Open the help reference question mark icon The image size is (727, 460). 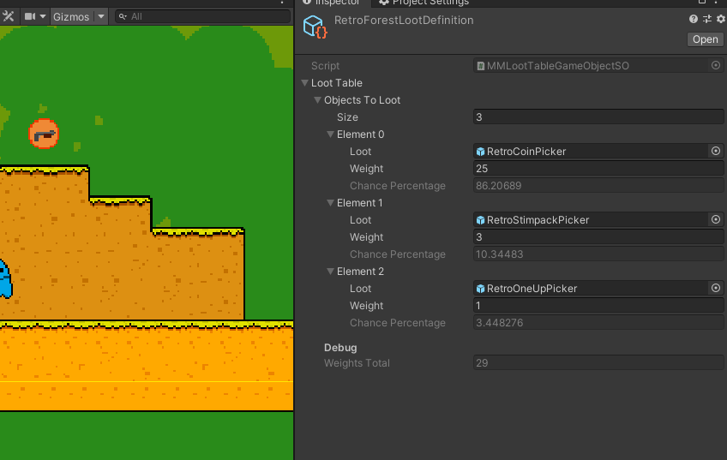[694, 19]
